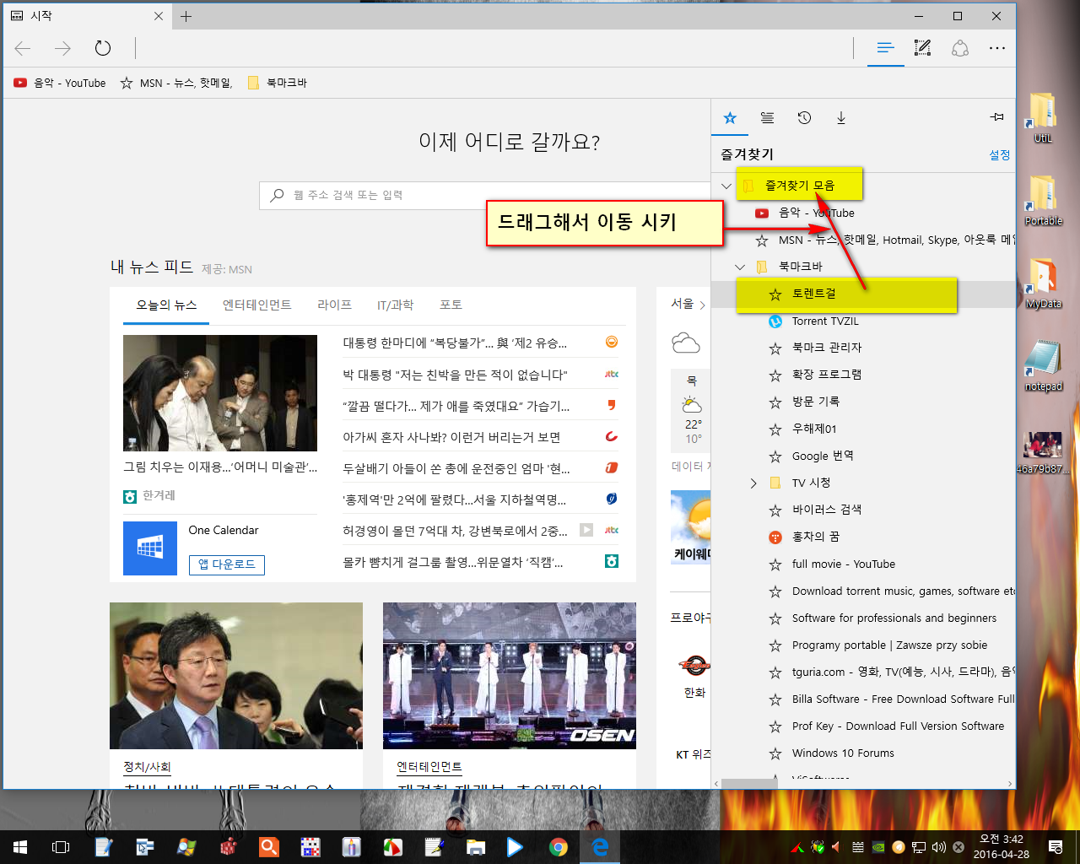The width and height of the screenshot is (1080, 864).
Task: Click the horizontal scrollbar in favorites pane
Action: 749,784
